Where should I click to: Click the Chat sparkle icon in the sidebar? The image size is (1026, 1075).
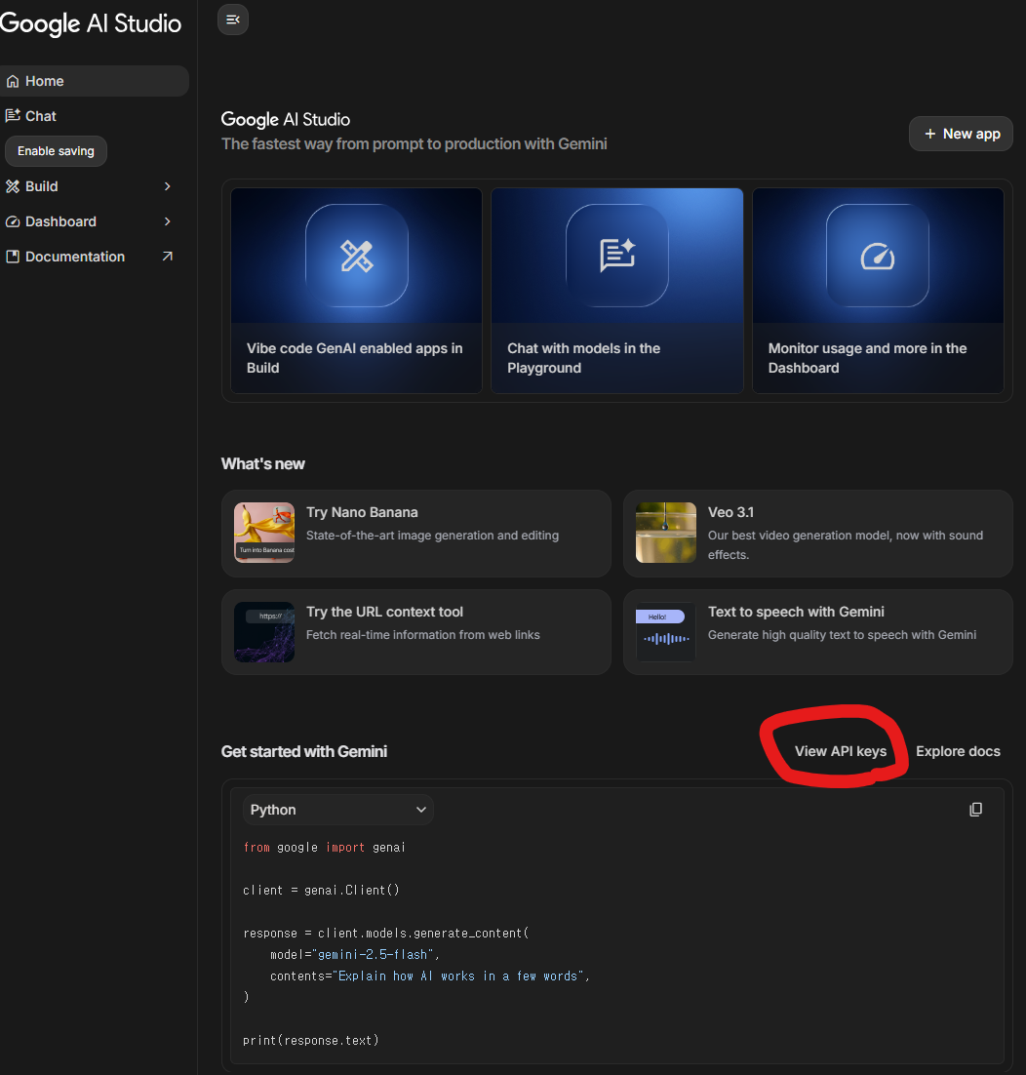pyautogui.click(x=13, y=116)
